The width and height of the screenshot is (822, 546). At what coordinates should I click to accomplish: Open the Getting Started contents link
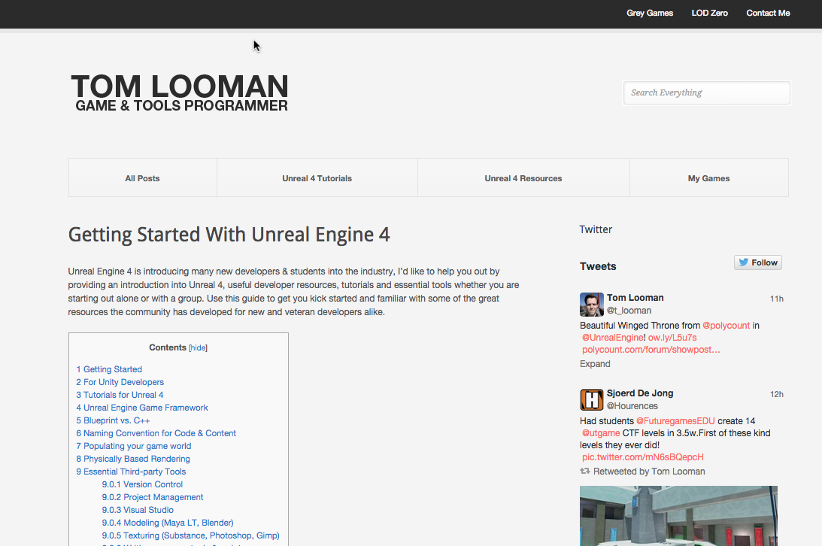(x=109, y=369)
